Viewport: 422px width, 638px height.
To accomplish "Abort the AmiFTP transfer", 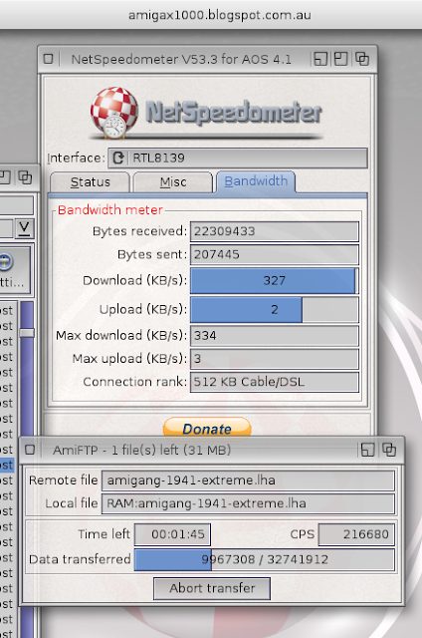I will pyautogui.click(x=212, y=588).
